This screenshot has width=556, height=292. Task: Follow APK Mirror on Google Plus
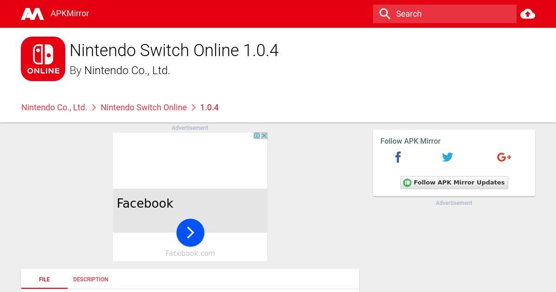click(x=504, y=157)
